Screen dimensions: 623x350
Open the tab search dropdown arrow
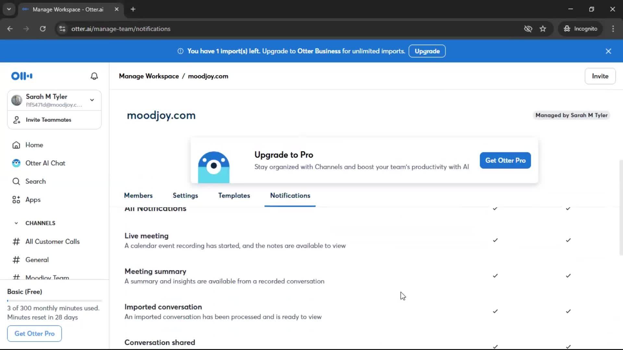pos(9,9)
